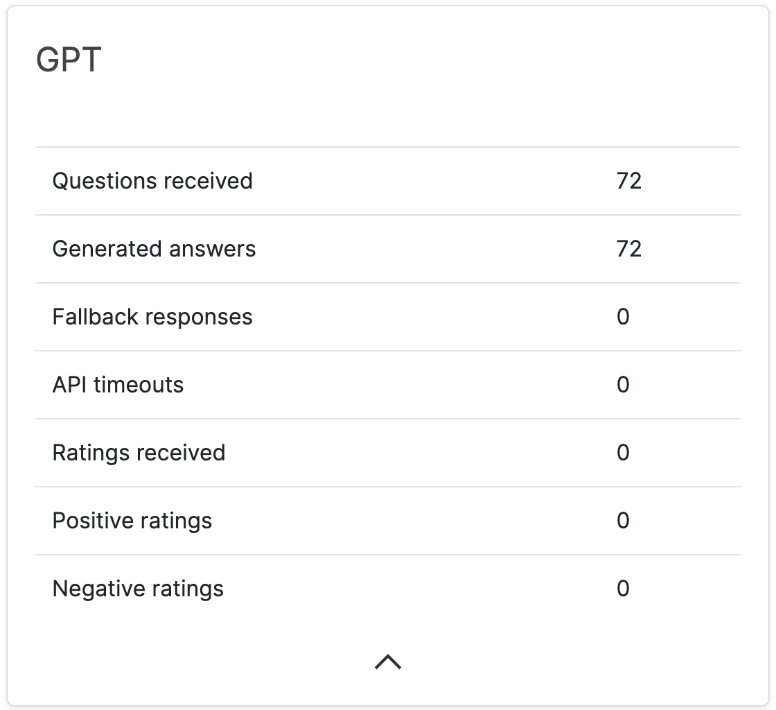Viewport: 776px width, 710px height.
Task: Select the Generated answers row
Action: [387, 248]
